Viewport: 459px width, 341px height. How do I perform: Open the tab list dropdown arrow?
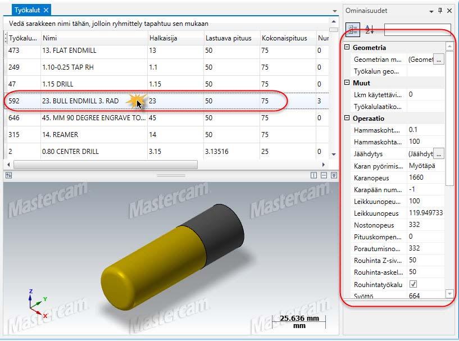click(335, 11)
